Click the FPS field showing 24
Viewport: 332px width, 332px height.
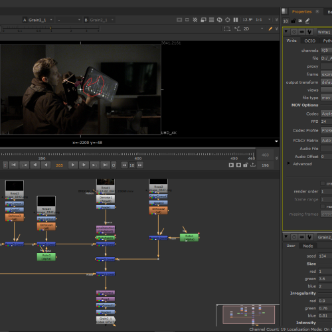click(326, 122)
